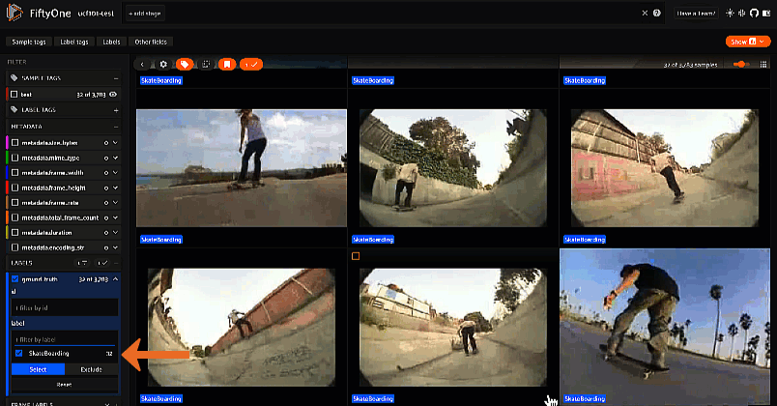Click the filter by id field
Image resolution: width=777 pixels, height=406 pixels.
click(x=65, y=307)
